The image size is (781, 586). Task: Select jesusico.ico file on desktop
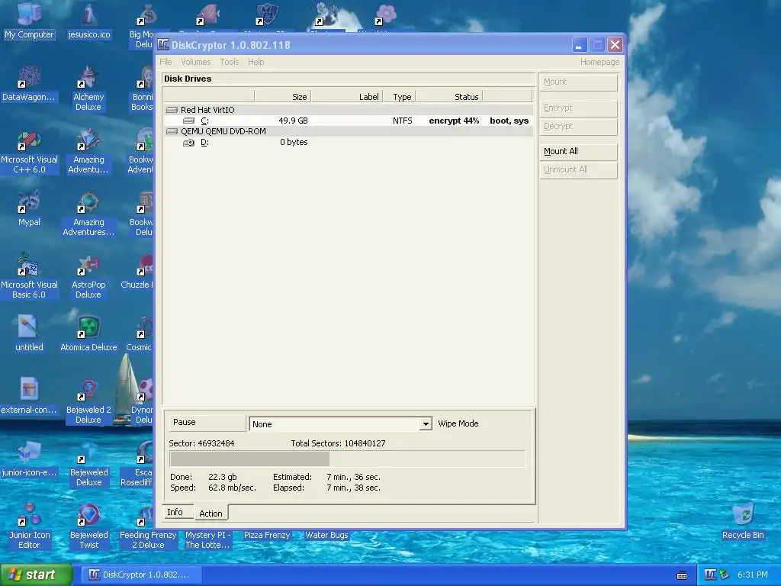click(88, 20)
